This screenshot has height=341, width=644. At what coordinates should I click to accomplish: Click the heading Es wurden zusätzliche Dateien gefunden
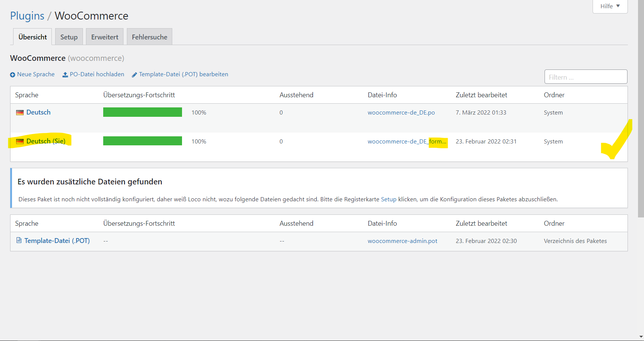(x=90, y=182)
